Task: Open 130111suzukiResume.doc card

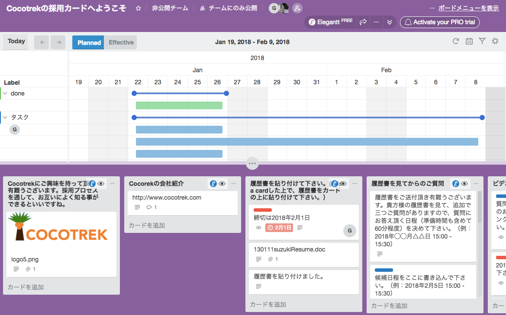Action: pyautogui.click(x=304, y=255)
